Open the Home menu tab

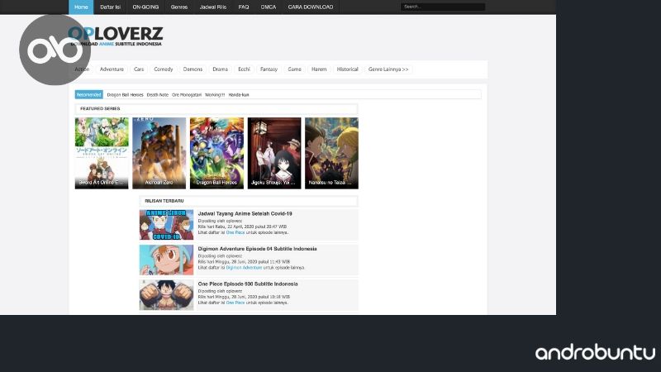(81, 7)
